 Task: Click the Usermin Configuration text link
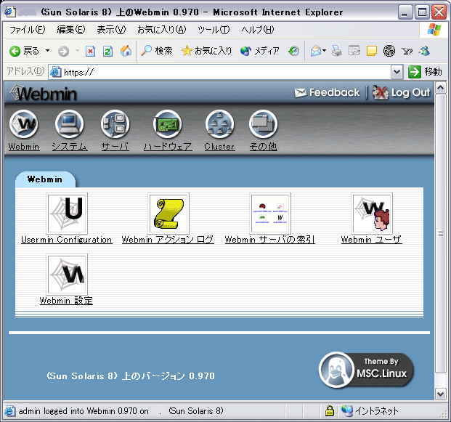[x=67, y=240]
